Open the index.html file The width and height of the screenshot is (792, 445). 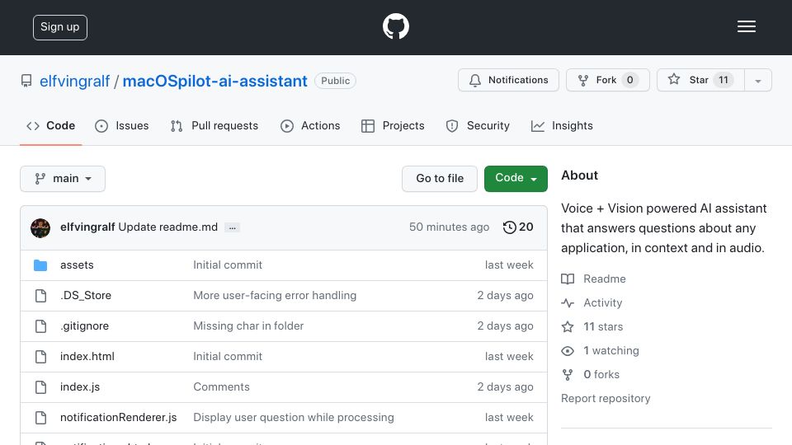[x=87, y=356]
